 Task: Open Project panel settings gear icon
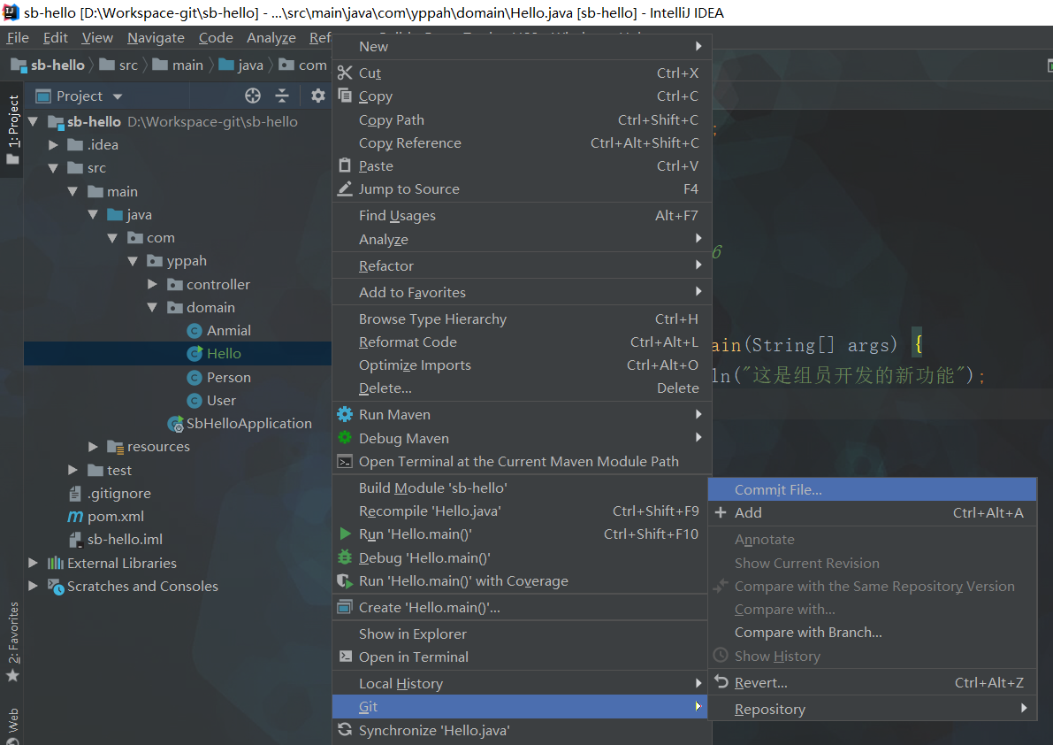coord(317,96)
